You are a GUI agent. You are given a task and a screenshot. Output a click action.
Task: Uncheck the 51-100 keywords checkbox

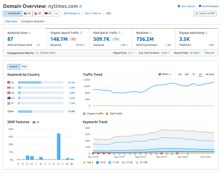[x=137, y=162]
